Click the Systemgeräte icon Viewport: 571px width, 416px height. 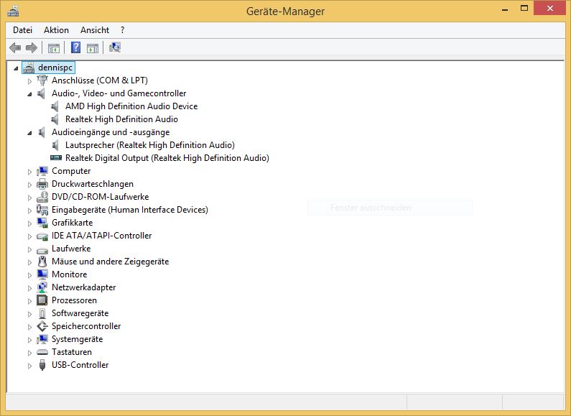[x=42, y=339]
